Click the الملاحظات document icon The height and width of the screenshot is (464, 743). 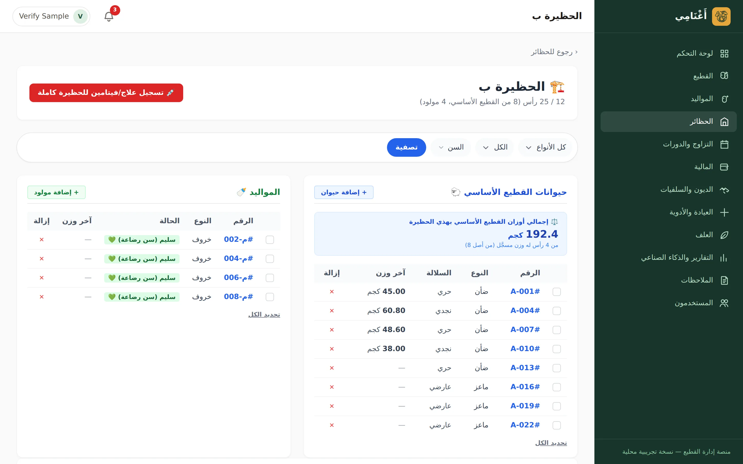(x=724, y=280)
